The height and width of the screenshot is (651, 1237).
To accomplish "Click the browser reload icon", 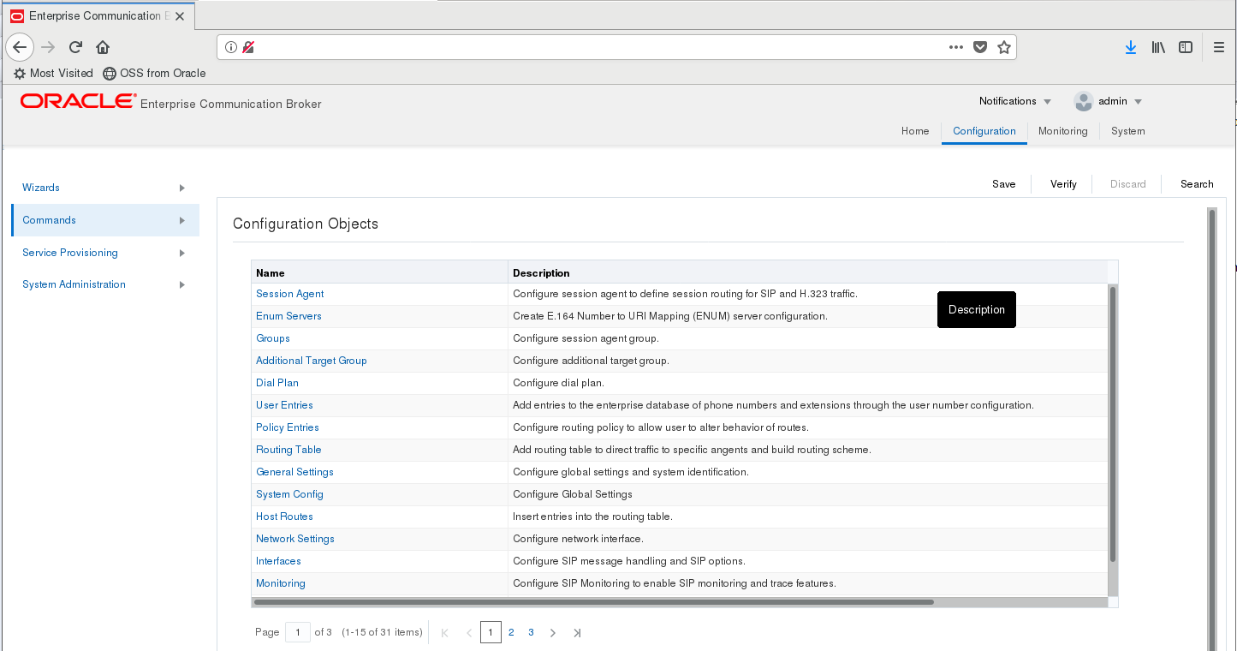I will [75, 48].
